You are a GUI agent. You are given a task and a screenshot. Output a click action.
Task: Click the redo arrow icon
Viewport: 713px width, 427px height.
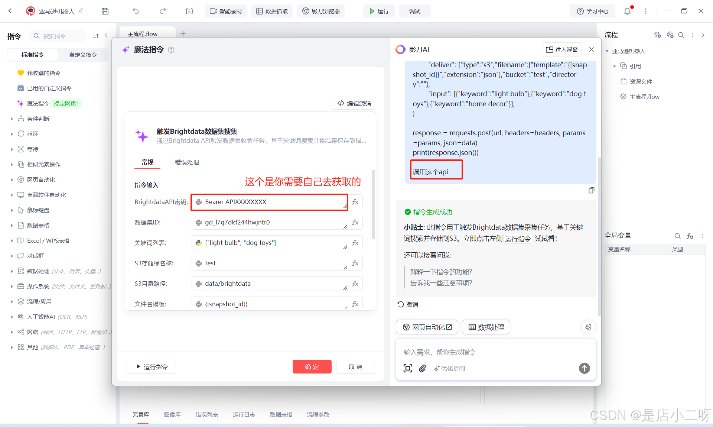tap(163, 11)
